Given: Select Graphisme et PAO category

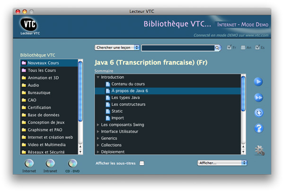Looking at the screenshot, I should (x=49, y=130).
